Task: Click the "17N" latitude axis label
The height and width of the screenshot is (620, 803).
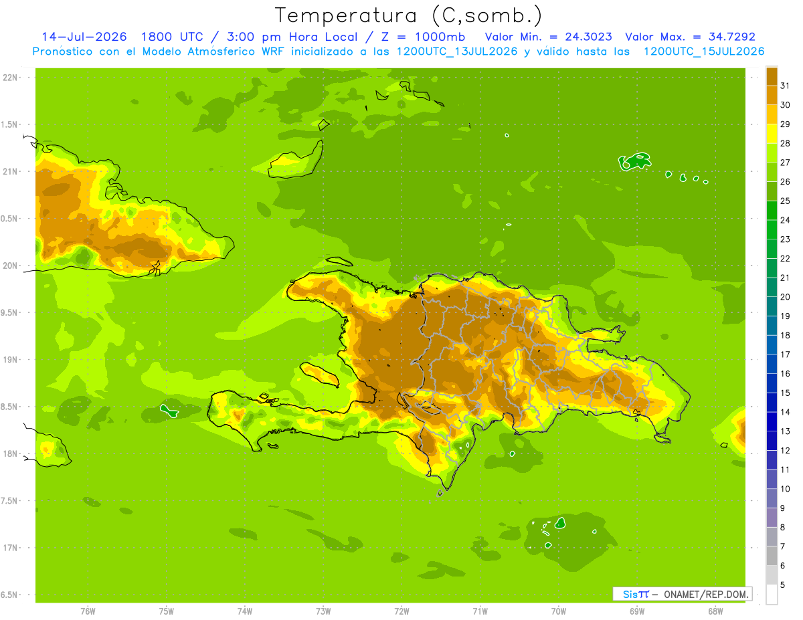Action: (x=10, y=548)
